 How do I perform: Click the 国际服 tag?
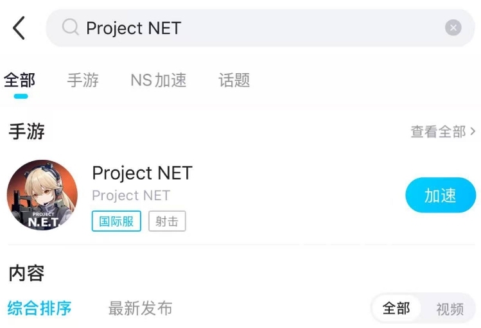click(116, 221)
